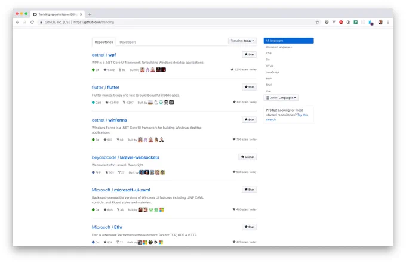Click the padlock site info icon
This screenshot has width=406, height=263.
[41, 22]
